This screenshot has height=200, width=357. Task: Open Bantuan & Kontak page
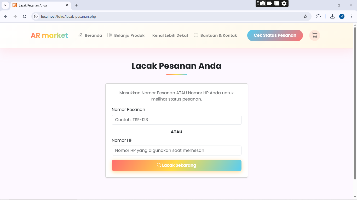(215, 35)
